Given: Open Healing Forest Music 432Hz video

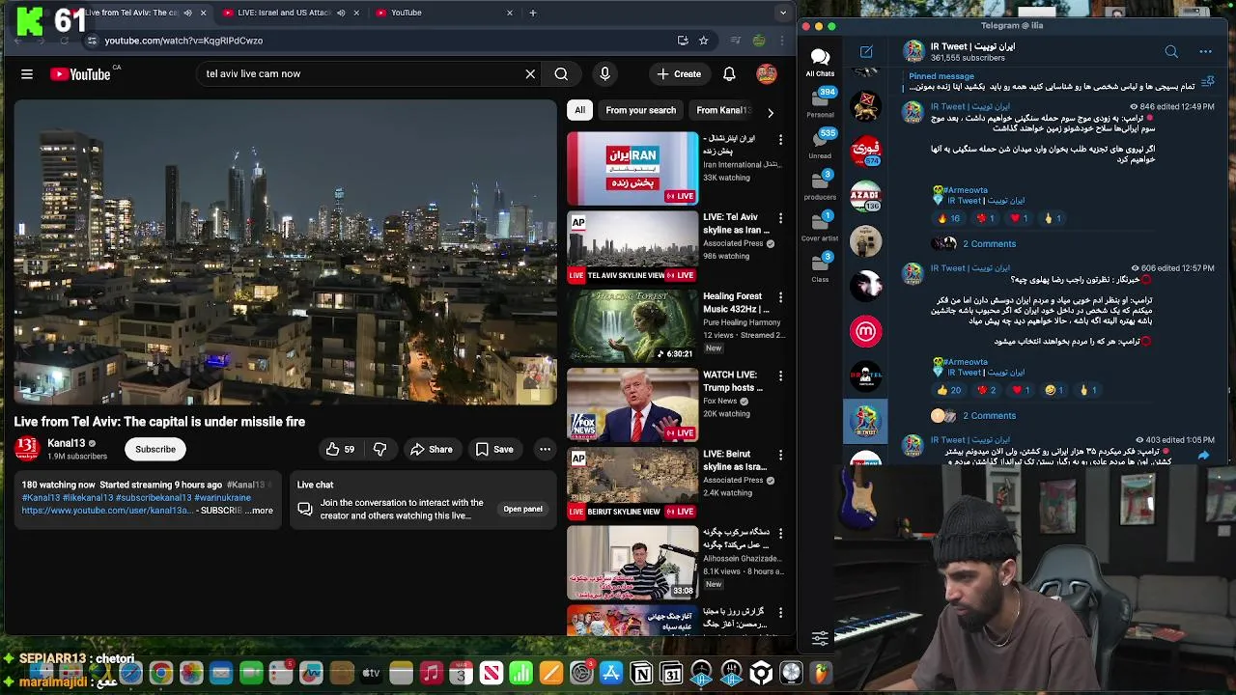Looking at the screenshot, I should click(632, 325).
